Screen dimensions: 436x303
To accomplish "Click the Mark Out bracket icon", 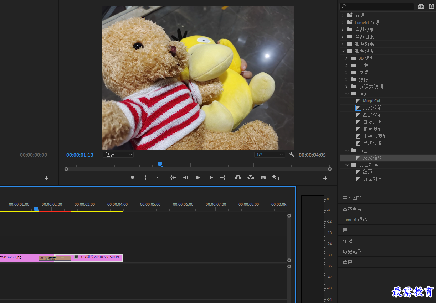I will (x=157, y=177).
